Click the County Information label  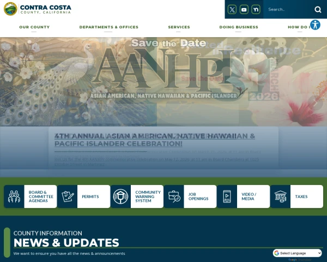pyautogui.click(x=48, y=233)
